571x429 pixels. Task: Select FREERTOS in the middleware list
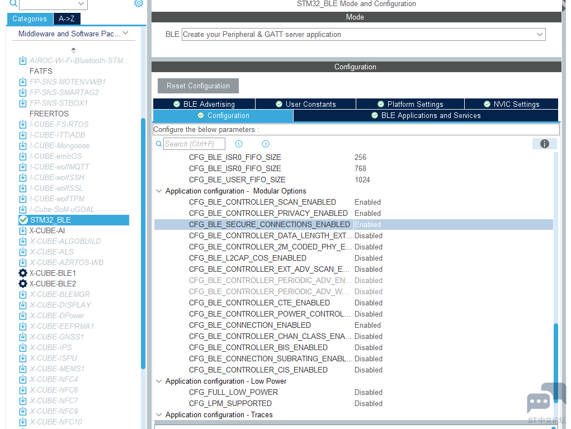49,114
